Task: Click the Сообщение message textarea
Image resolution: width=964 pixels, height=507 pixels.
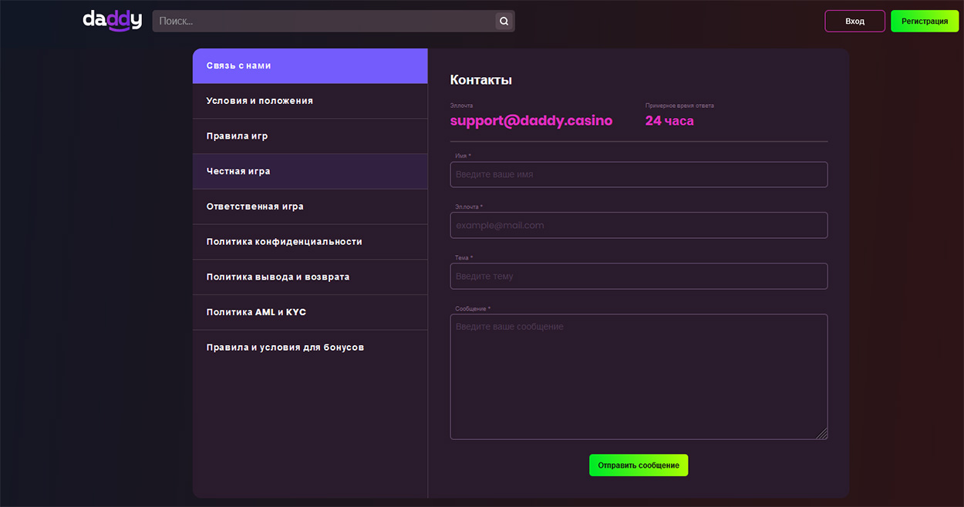Action: (x=639, y=376)
